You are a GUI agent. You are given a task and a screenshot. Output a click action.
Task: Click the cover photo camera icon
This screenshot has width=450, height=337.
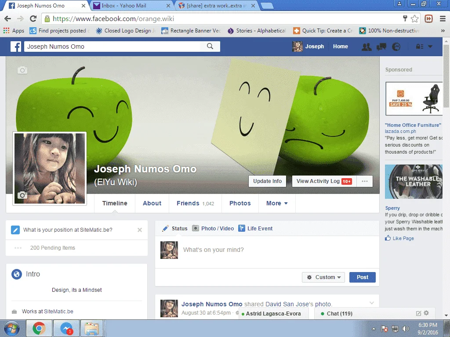click(22, 70)
